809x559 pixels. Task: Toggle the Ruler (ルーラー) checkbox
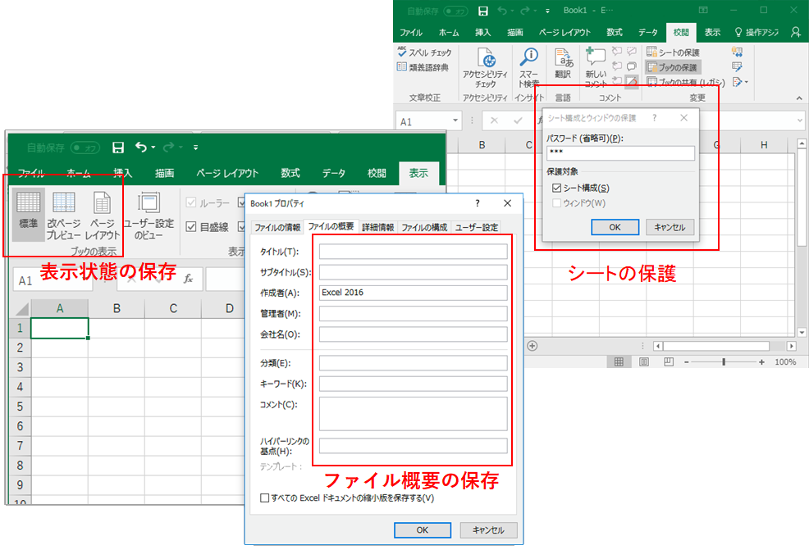pos(191,203)
